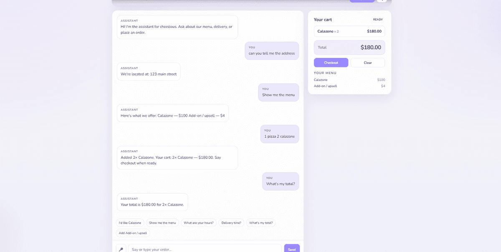501x252 pixels.
Task: Clear the cart with the Clear button
Action: click(x=368, y=62)
